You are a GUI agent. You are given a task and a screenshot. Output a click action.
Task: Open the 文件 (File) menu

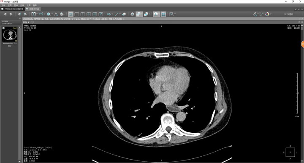pos(3,5)
